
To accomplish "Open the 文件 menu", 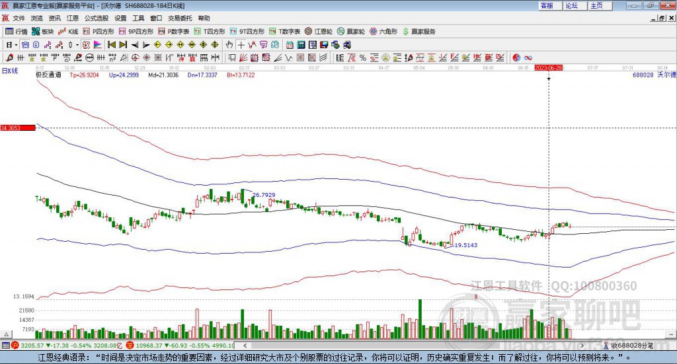I will click(x=19, y=18).
